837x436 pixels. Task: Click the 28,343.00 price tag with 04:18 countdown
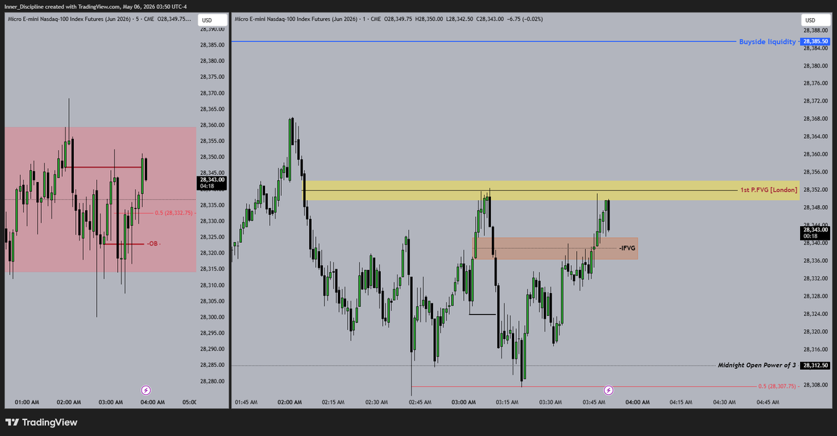click(x=212, y=183)
